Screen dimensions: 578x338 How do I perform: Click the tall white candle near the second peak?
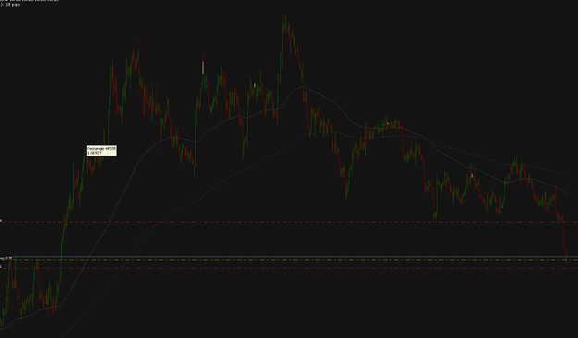click(x=203, y=67)
